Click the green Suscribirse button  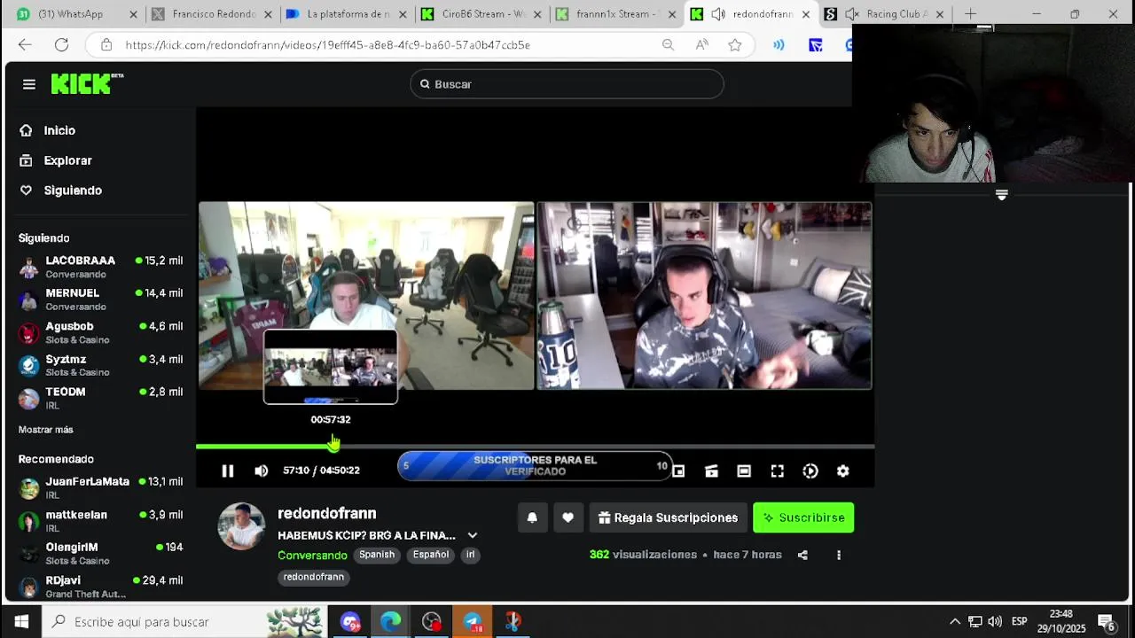pos(803,517)
